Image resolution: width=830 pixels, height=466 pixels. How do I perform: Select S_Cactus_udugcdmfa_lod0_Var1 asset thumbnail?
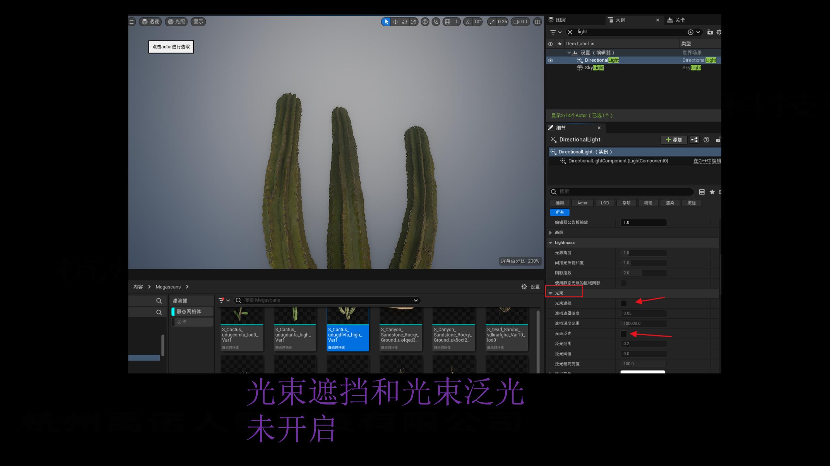point(242,329)
